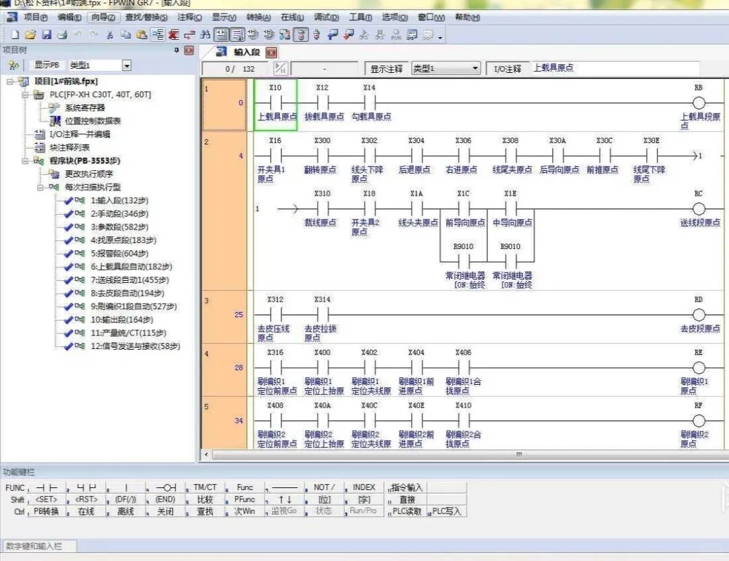Open the 工具(T) menu
Image resolution: width=729 pixels, height=561 pixels.
360,17
